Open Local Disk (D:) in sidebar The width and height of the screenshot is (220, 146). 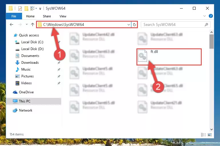coord(32,49)
